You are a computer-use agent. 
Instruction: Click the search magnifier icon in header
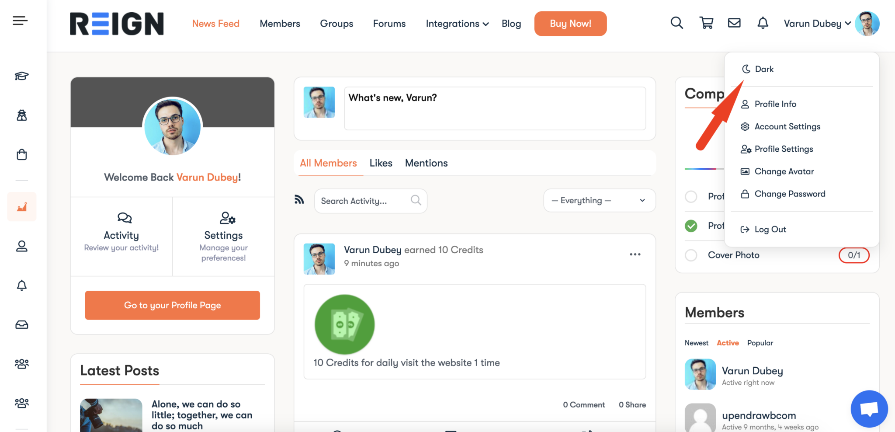(676, 23)
